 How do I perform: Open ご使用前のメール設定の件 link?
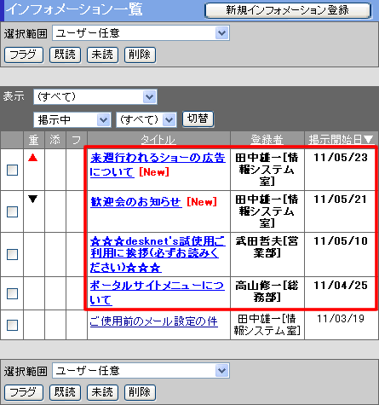[154, 321]
